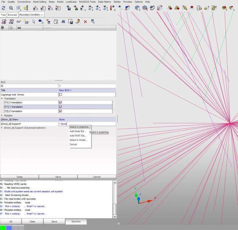Click the padlock column header icon
Image resolution: width=238 pixels, height=230 pixels.
(x=11, y=28)
